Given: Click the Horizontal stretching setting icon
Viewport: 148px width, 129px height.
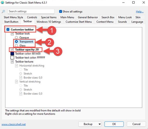Looking at the screenshot, I should point(17,66).
